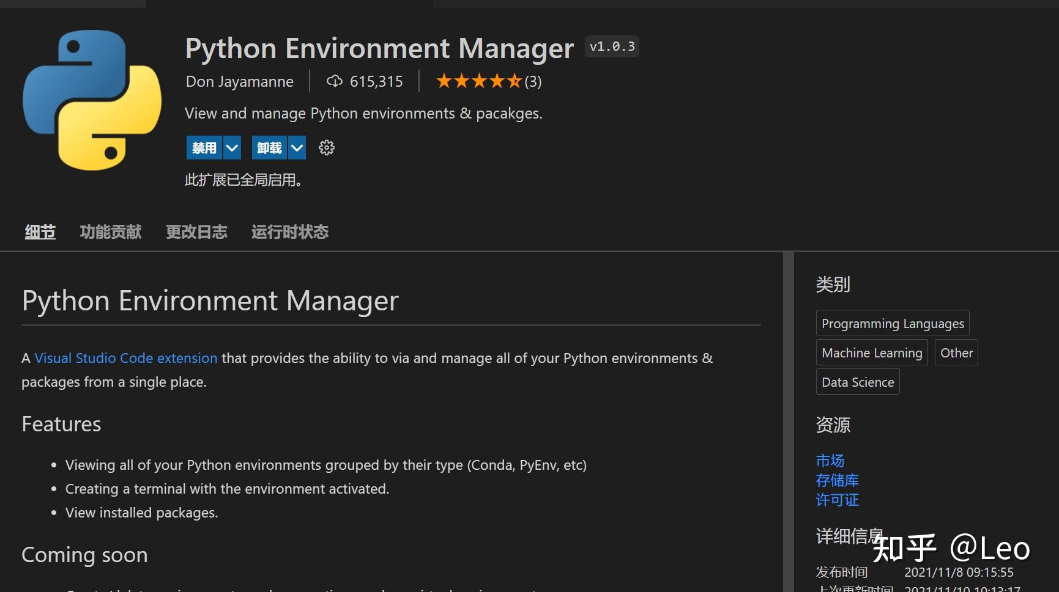Open the 存储库 repository link
Screen dimensions: 1059x592
(838, 480)
